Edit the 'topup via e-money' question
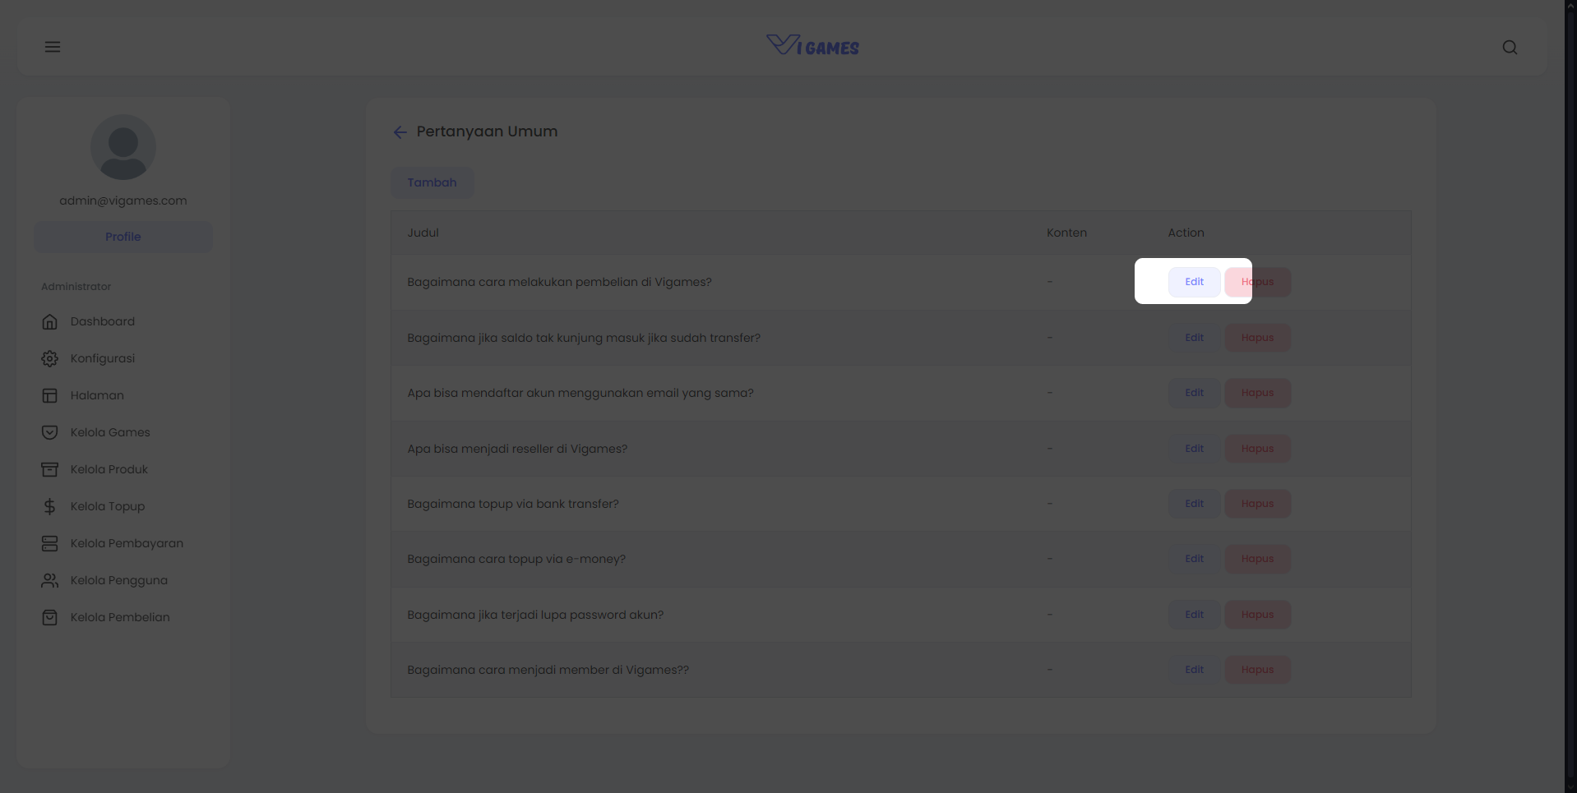1577x793 pixels. click(1194, 559)
